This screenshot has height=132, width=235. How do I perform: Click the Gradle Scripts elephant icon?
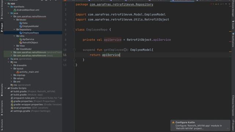point(9,88)
